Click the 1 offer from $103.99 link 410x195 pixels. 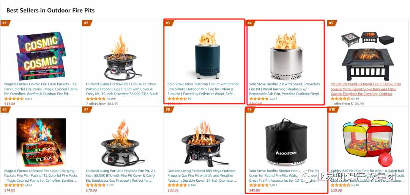pos(347,104)
